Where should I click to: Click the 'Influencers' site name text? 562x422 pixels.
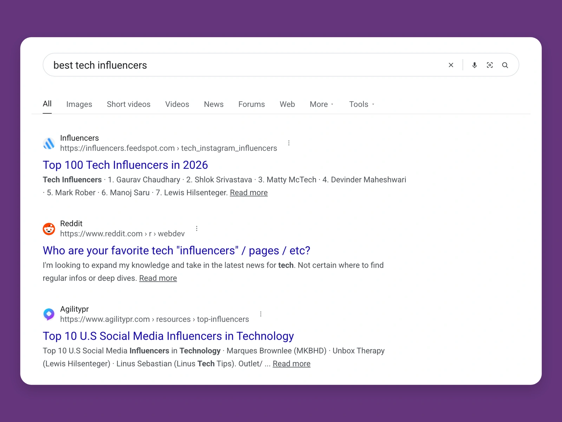pyautogui.click(x=79, y=138)
